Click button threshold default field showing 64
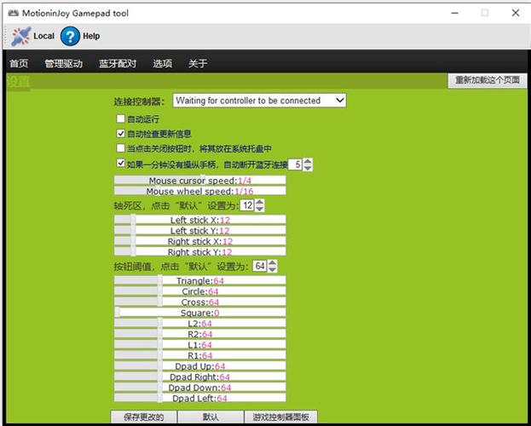531x426 pixels. coord(260,266)
